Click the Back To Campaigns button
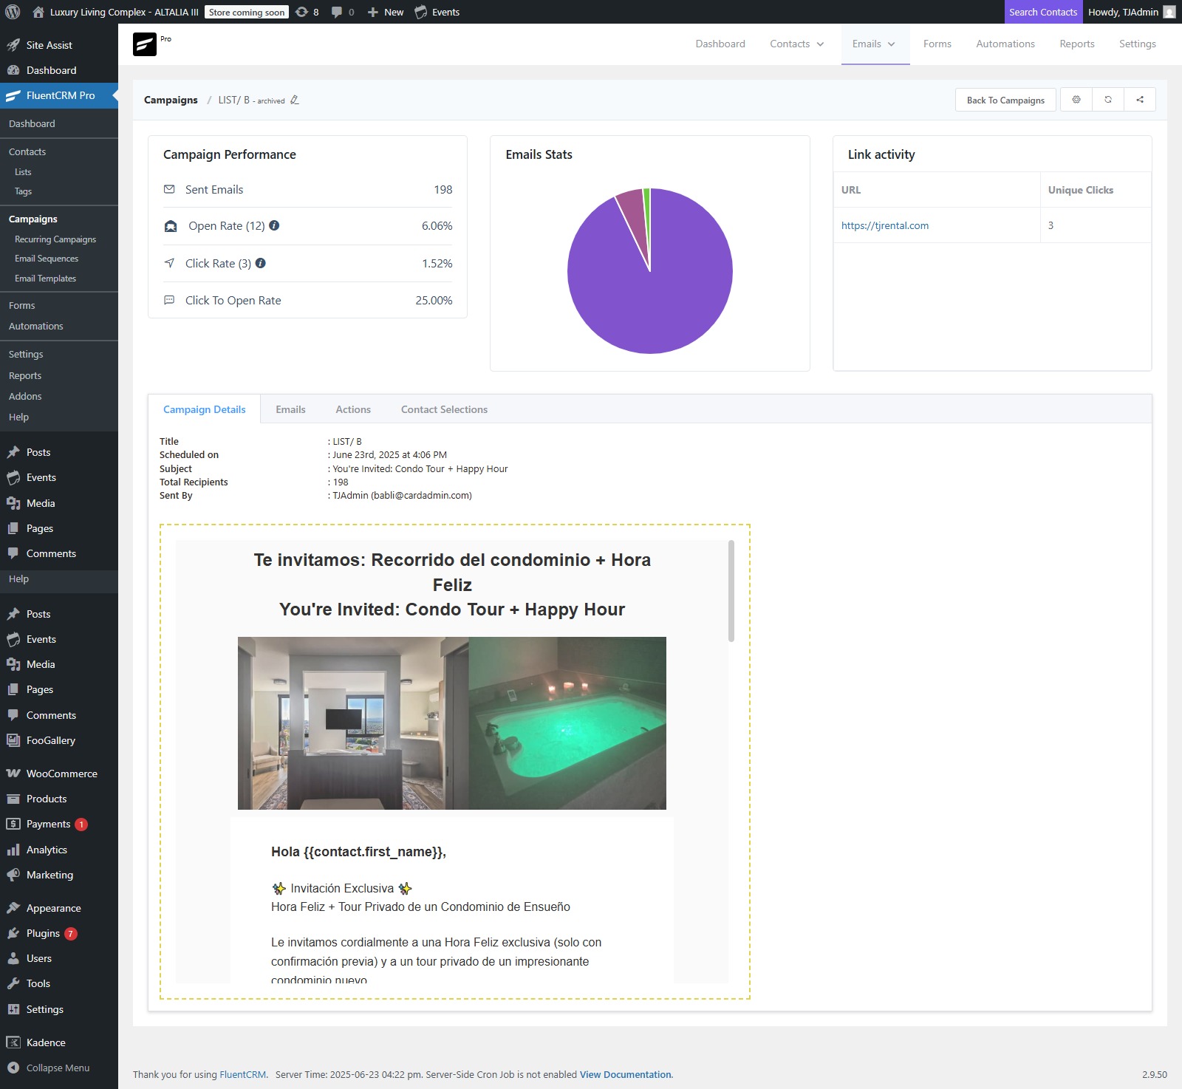This screenshot has height=1089, width=1182. pyautogui.click(x=1005, y=100)
